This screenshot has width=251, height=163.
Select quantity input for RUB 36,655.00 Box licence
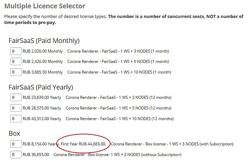tap(16, 155)
